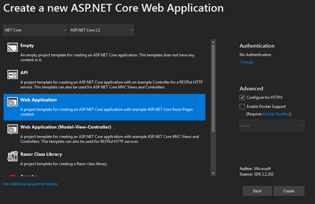Choose the Razor Class Library template

tap(105, 159)
